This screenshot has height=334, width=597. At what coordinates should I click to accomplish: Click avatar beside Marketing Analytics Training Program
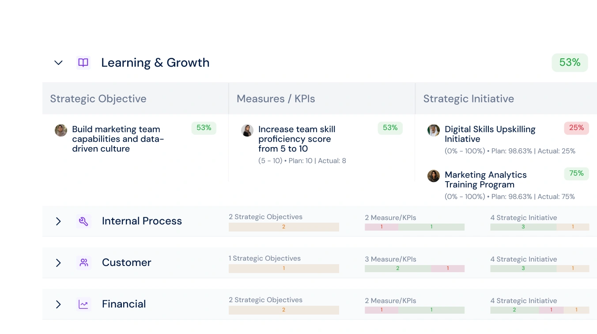coord(434,176)
